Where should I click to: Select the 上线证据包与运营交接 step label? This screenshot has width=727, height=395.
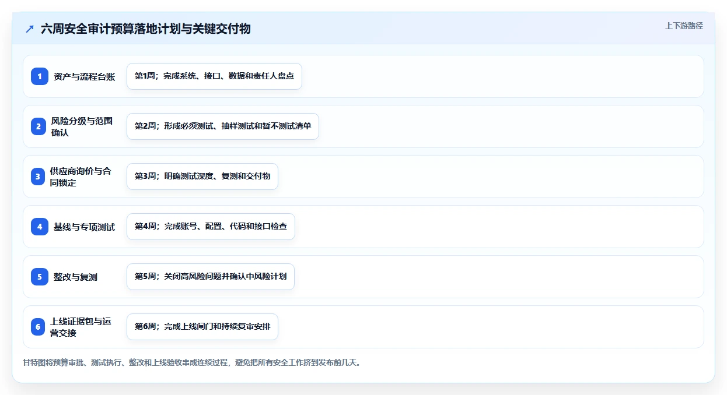81,327
